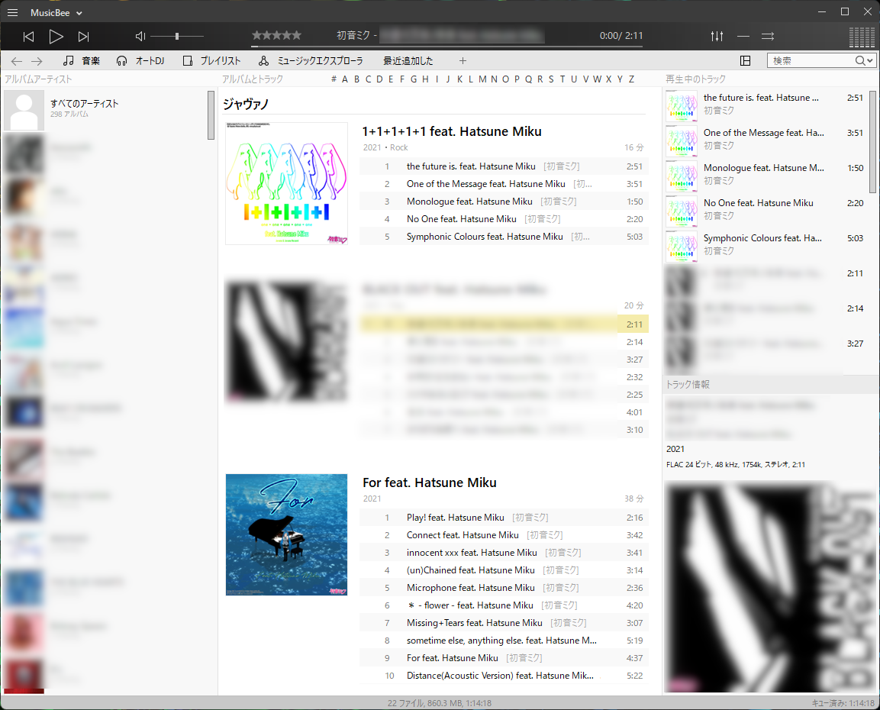This screenshot has height=710, width=880.
Task: Open the hamburger main menu
Action: tap(12, 12)
